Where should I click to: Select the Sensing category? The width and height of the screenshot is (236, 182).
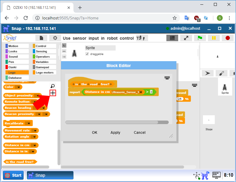tap(45, 51)
